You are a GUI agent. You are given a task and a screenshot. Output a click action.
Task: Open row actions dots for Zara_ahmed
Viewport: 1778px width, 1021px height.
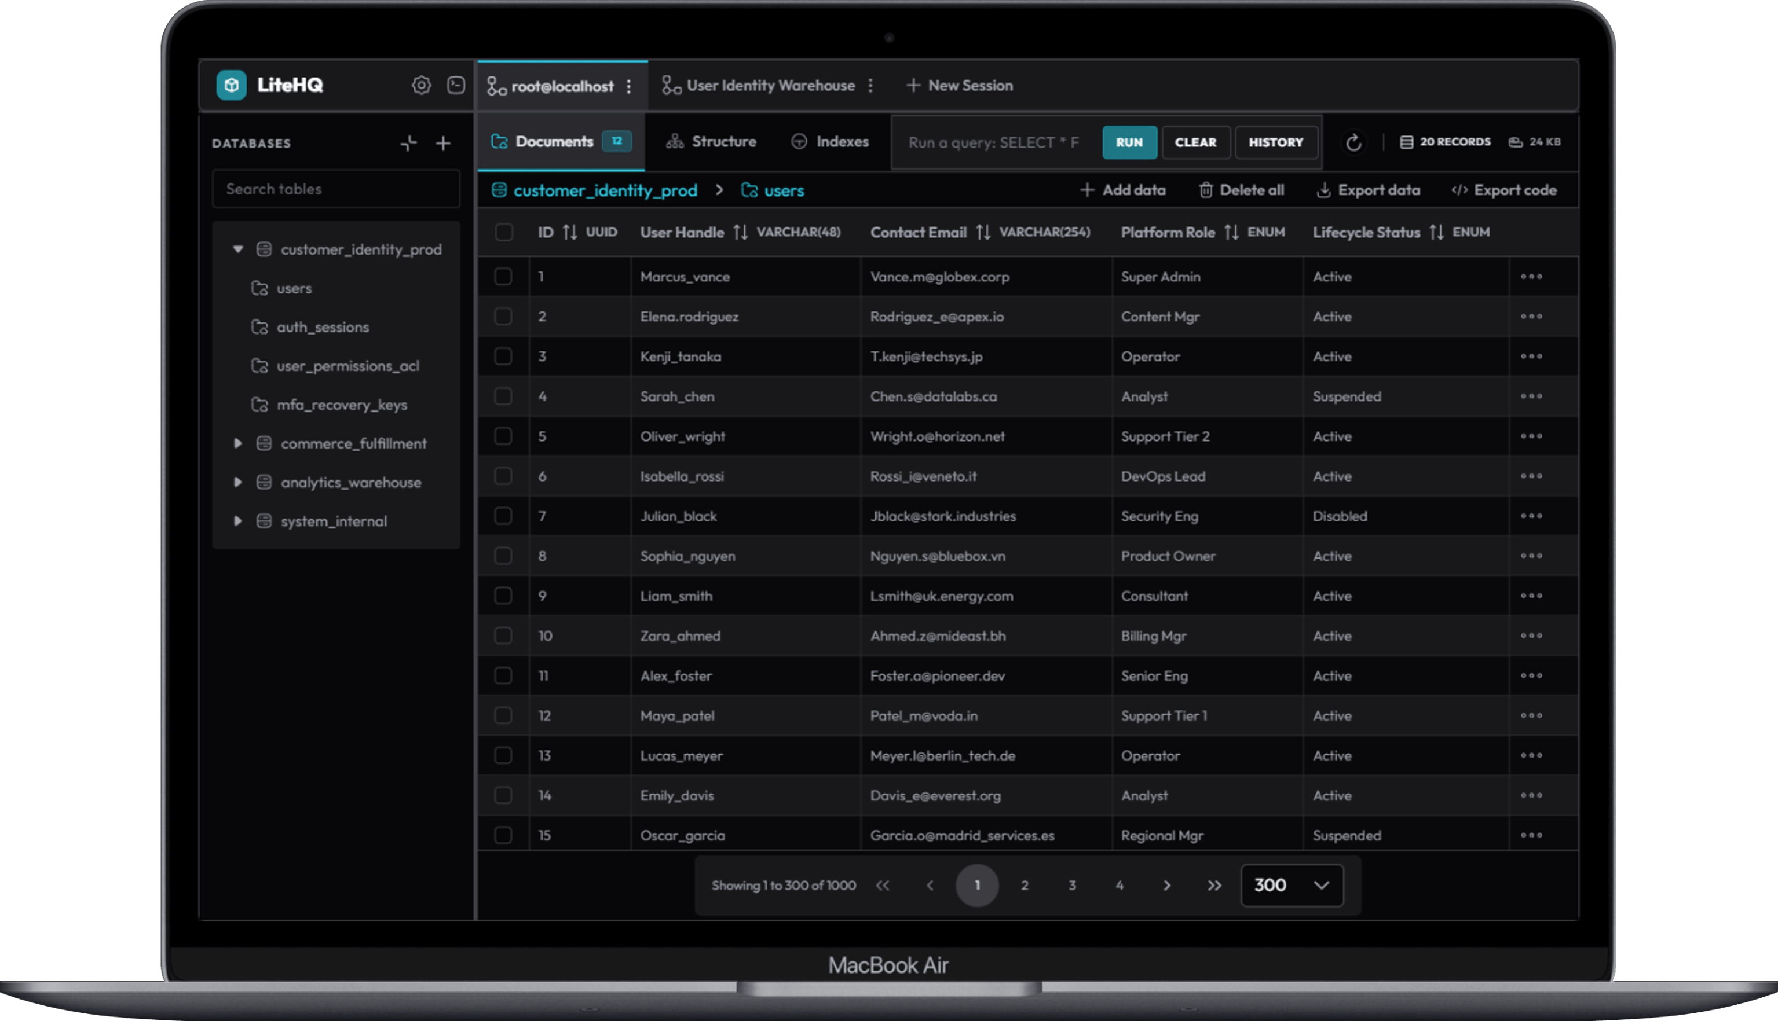(x=1531, y=636)
